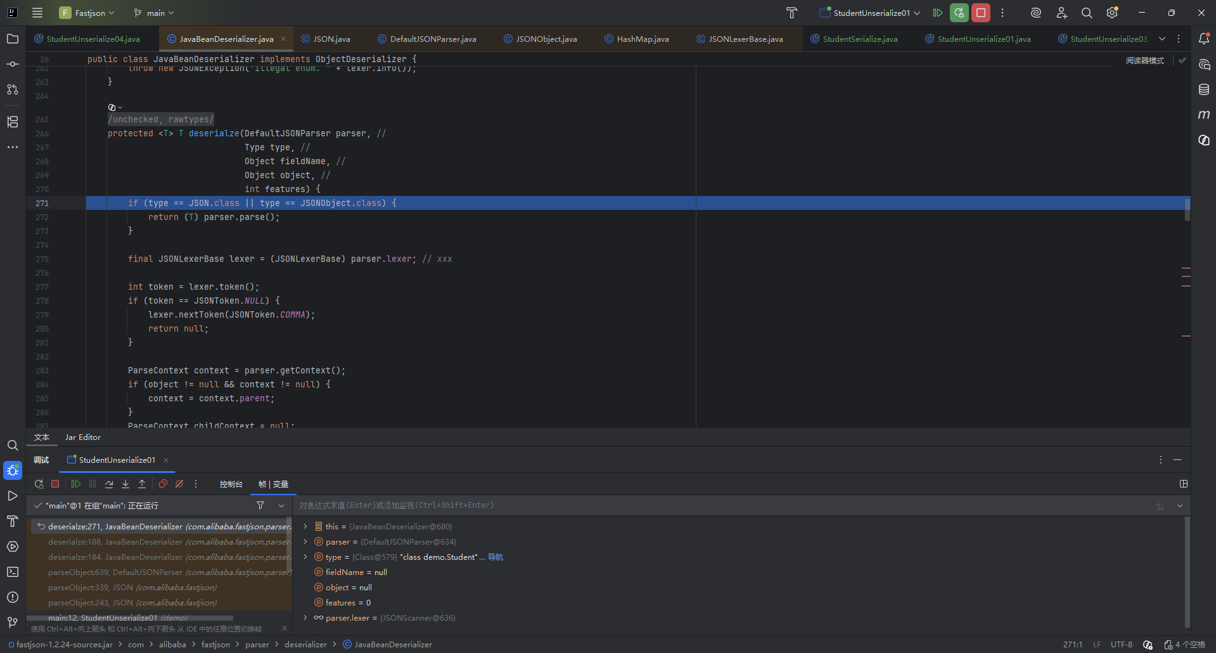
Task: Follow the navigate link on type variable
Action: coord(496,557)
